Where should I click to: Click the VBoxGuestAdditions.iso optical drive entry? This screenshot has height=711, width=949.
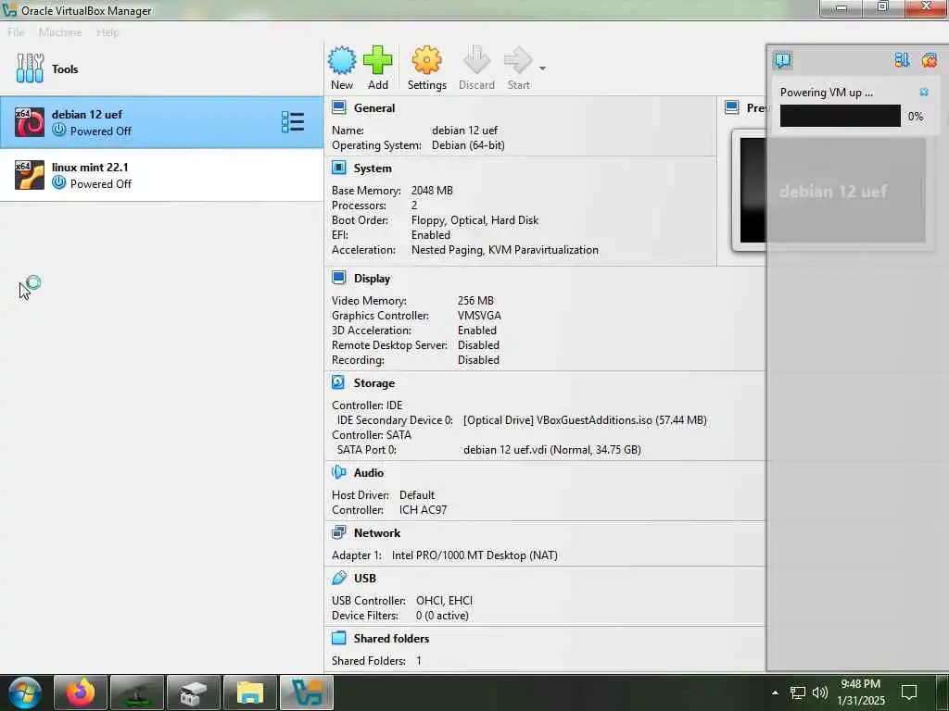click(x=585, y=420)
